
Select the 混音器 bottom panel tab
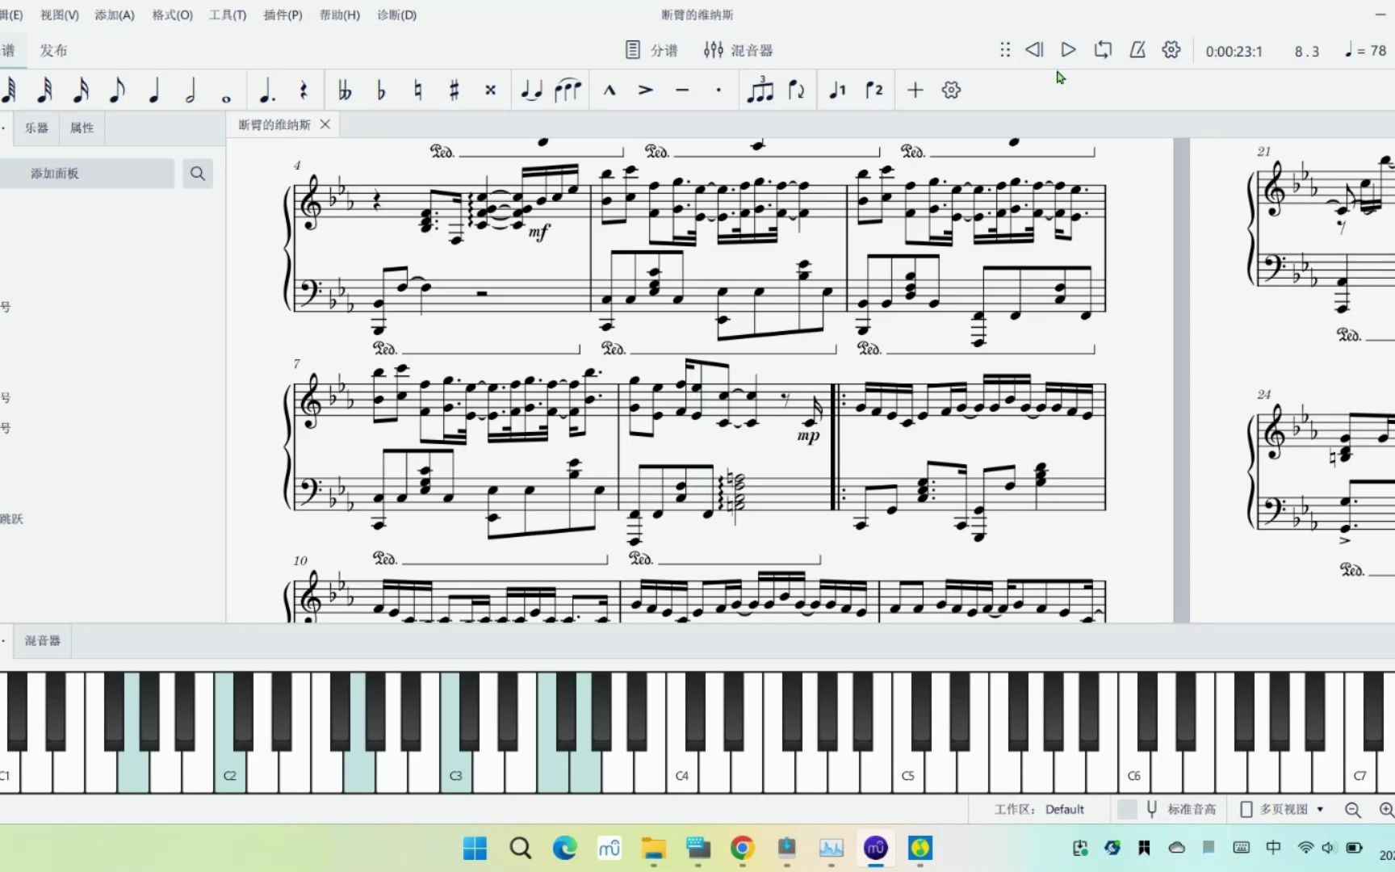(42, 640)
